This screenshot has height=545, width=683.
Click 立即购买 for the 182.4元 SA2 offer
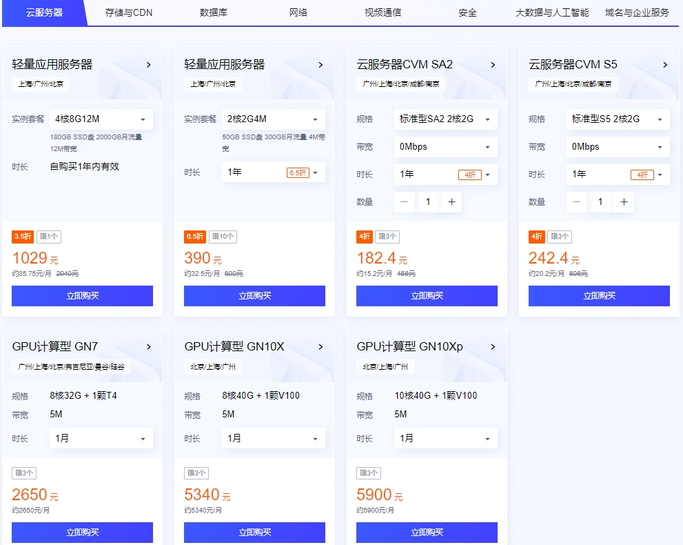(427, 296)
